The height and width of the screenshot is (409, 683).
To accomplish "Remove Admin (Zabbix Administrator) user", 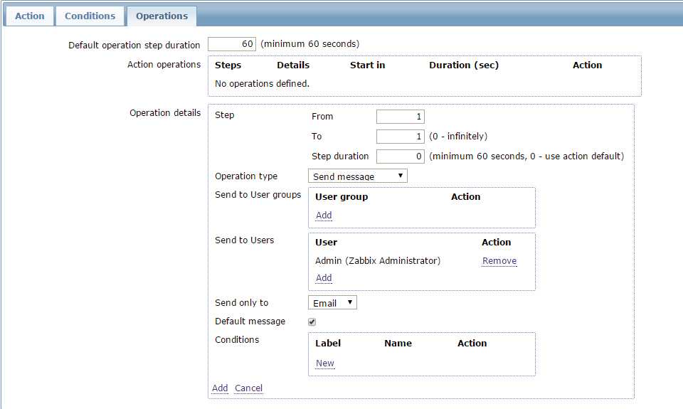I will [499, 260].
